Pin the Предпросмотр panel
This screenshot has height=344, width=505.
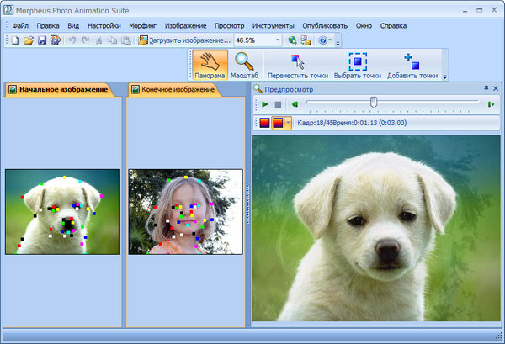(486, 87)
